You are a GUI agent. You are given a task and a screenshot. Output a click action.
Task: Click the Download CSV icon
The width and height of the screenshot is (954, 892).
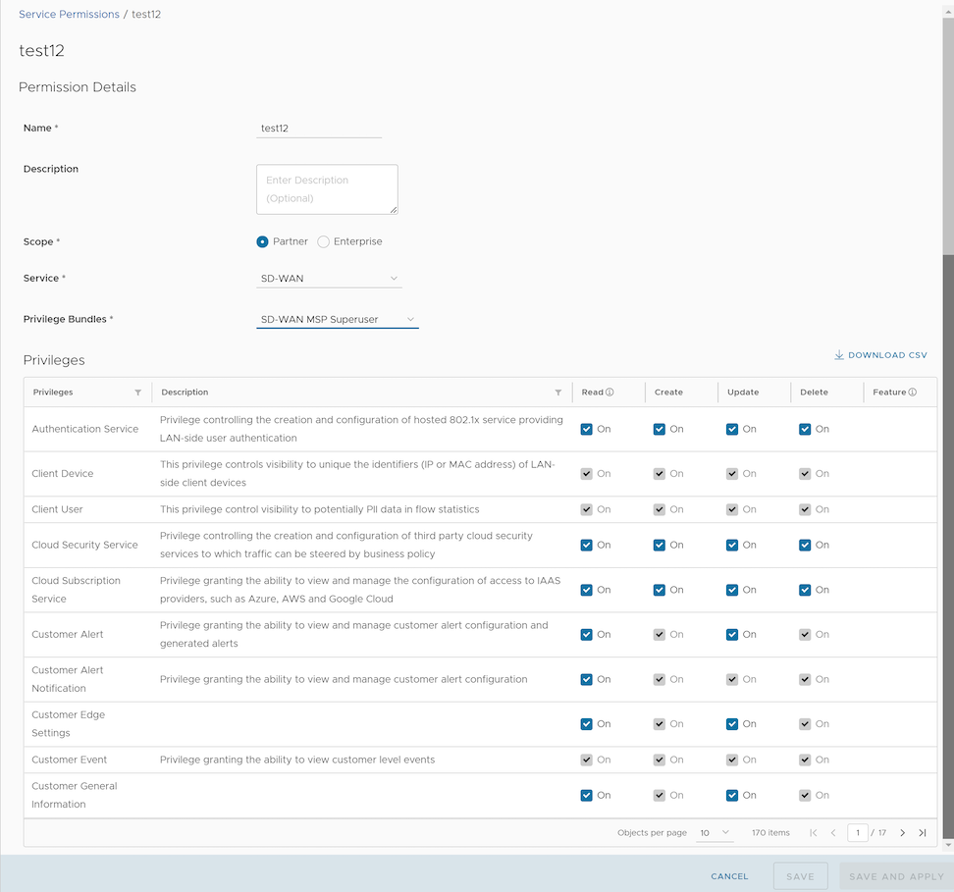tap(839, 355)
